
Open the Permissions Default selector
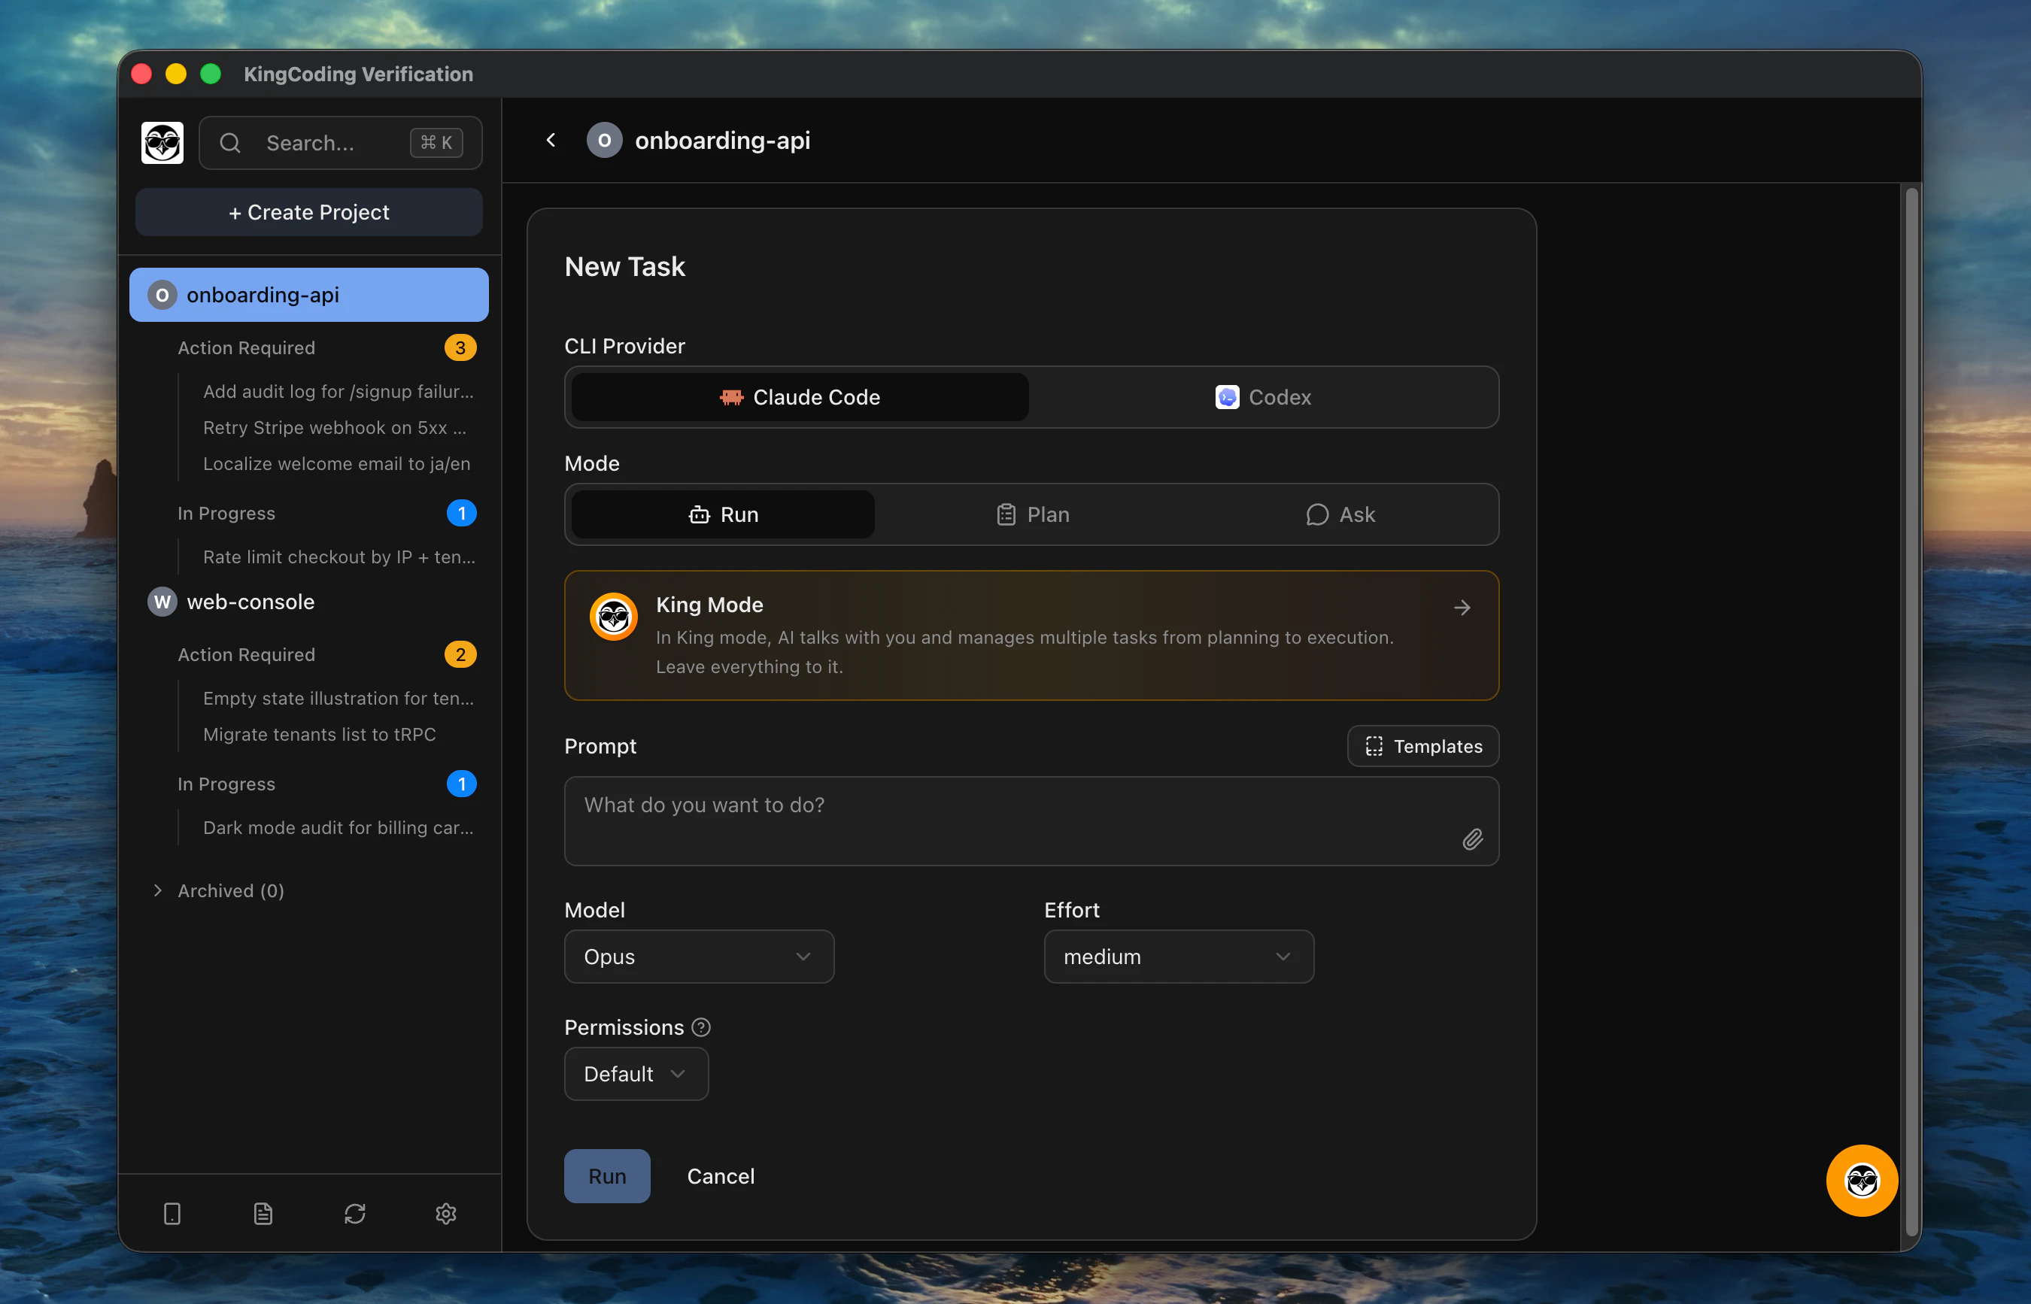tap(636, 1074)
